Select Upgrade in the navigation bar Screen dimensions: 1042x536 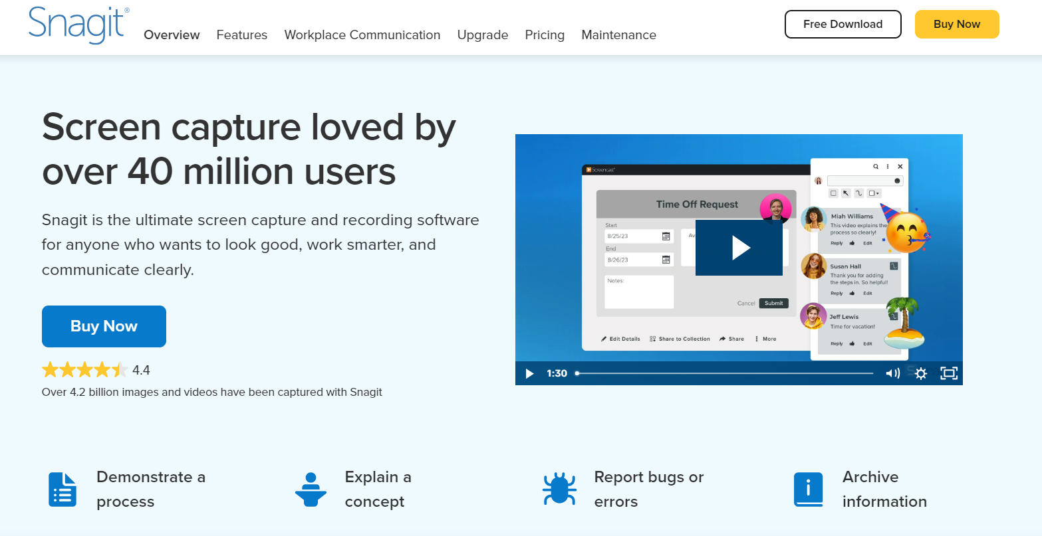483,35
